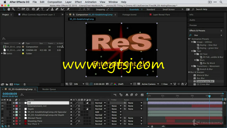
Task: Click the purple label swatch of layer 1
Action: click(17, 103)
